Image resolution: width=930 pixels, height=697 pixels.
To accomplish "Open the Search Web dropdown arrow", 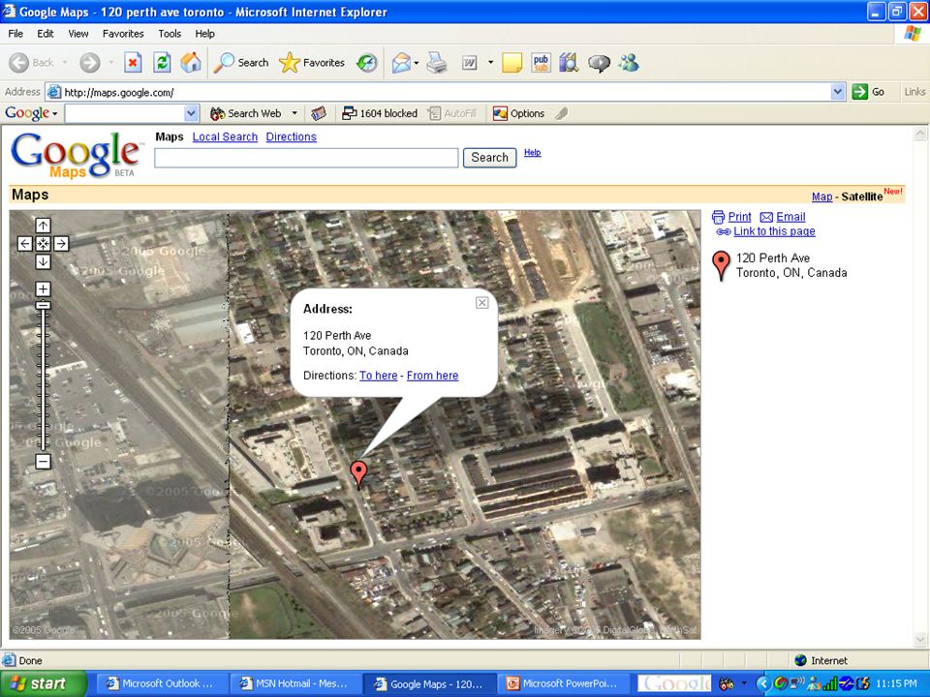I will [x=294, y=113].
